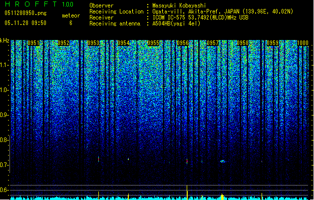Image resolution: width=314 pixels, height=200 pixels.
Task: Click the 0958 time marker
Action: tap(243, 43)
